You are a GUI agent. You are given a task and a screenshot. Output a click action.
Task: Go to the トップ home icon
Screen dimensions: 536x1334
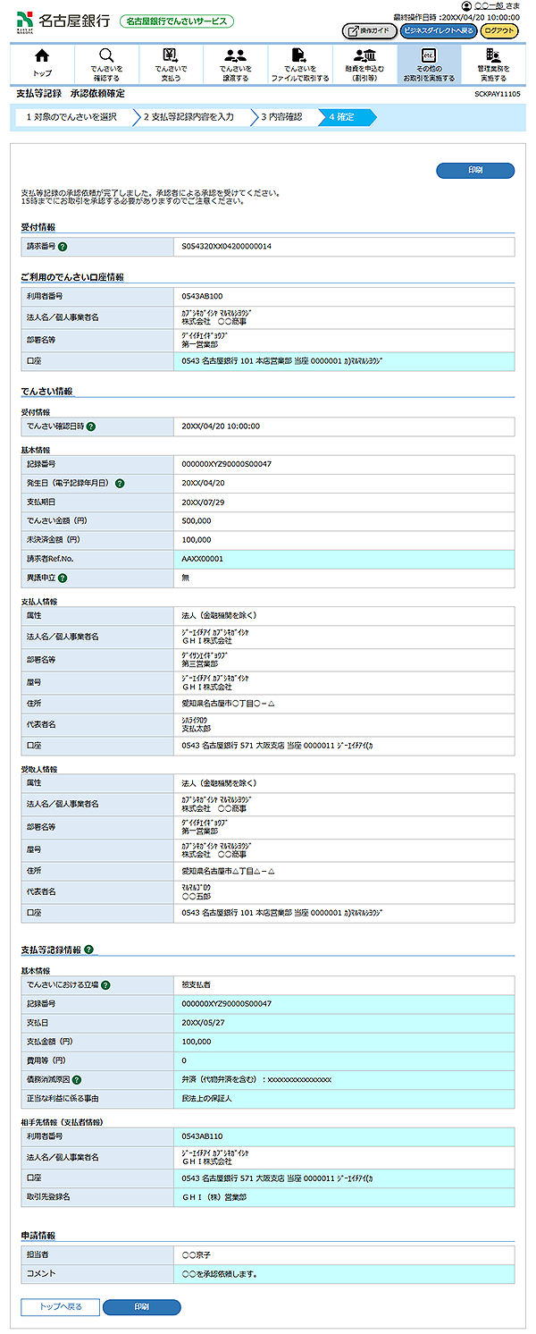click(x=41, y=63)
